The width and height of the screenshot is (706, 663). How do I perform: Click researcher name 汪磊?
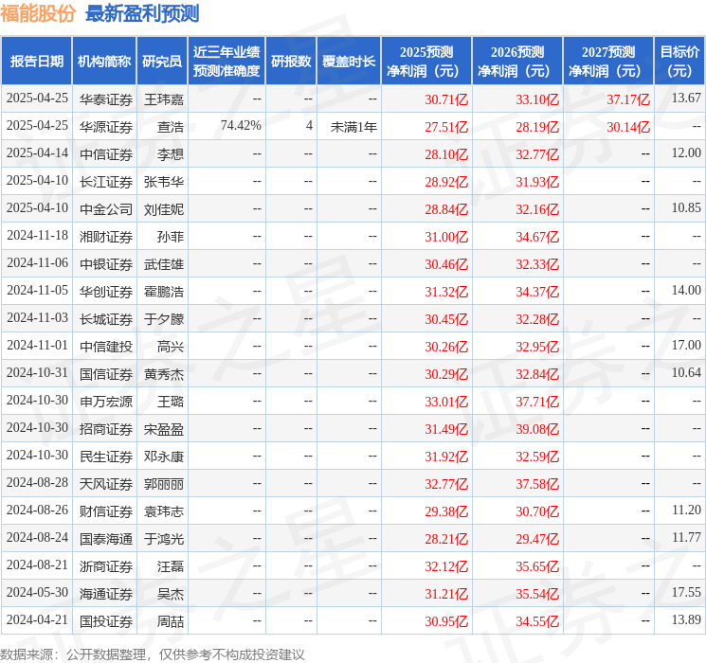pos(171,566)
